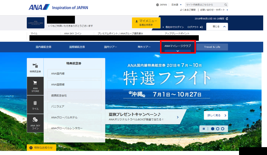The height and width of the screenshot is (155, 267).
Task: Choose バニラエア option
Action: coord(74,107)
